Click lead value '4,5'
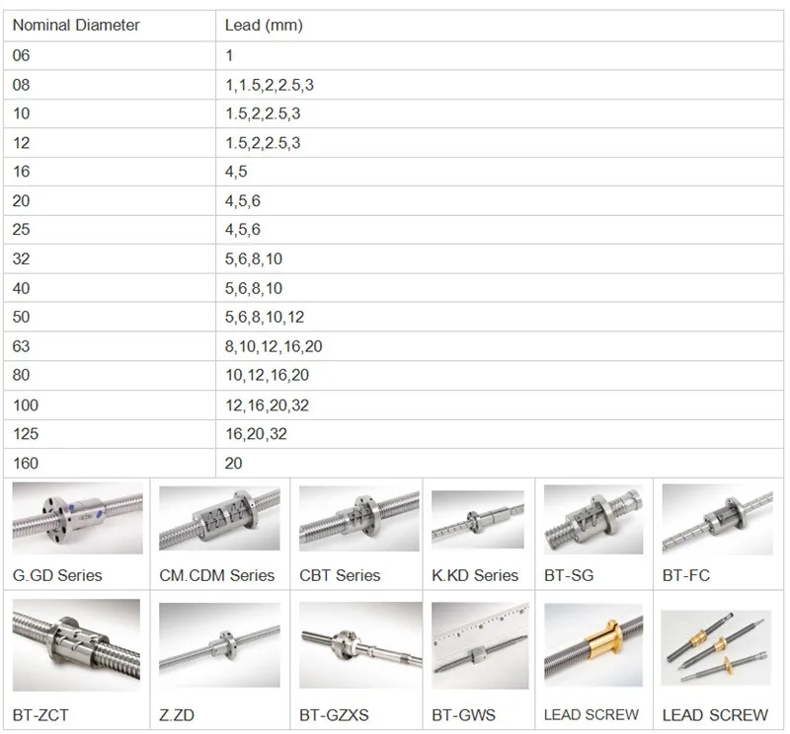The width and height of the screenshot is (790, 734). click(236, 172)
